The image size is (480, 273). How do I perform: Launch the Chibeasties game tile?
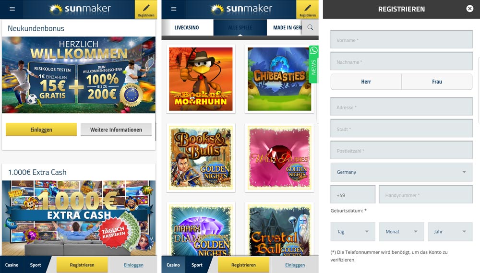279,79
